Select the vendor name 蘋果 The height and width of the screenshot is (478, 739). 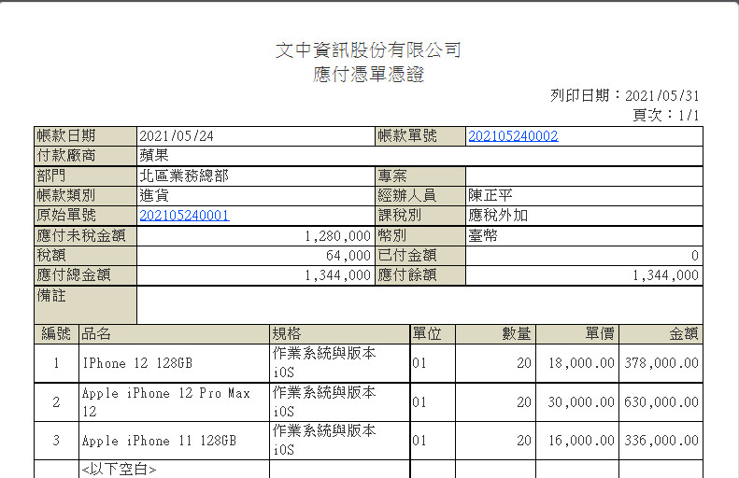coord(154,155)
